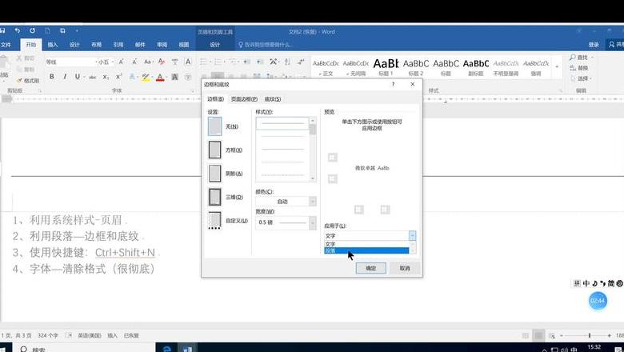Screen dimensions: 624x352
Task: Click the red font color A icon
Action: tap(160, 77)
